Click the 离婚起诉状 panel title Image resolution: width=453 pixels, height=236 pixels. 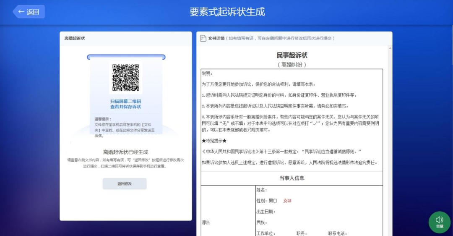click(75, 38)
